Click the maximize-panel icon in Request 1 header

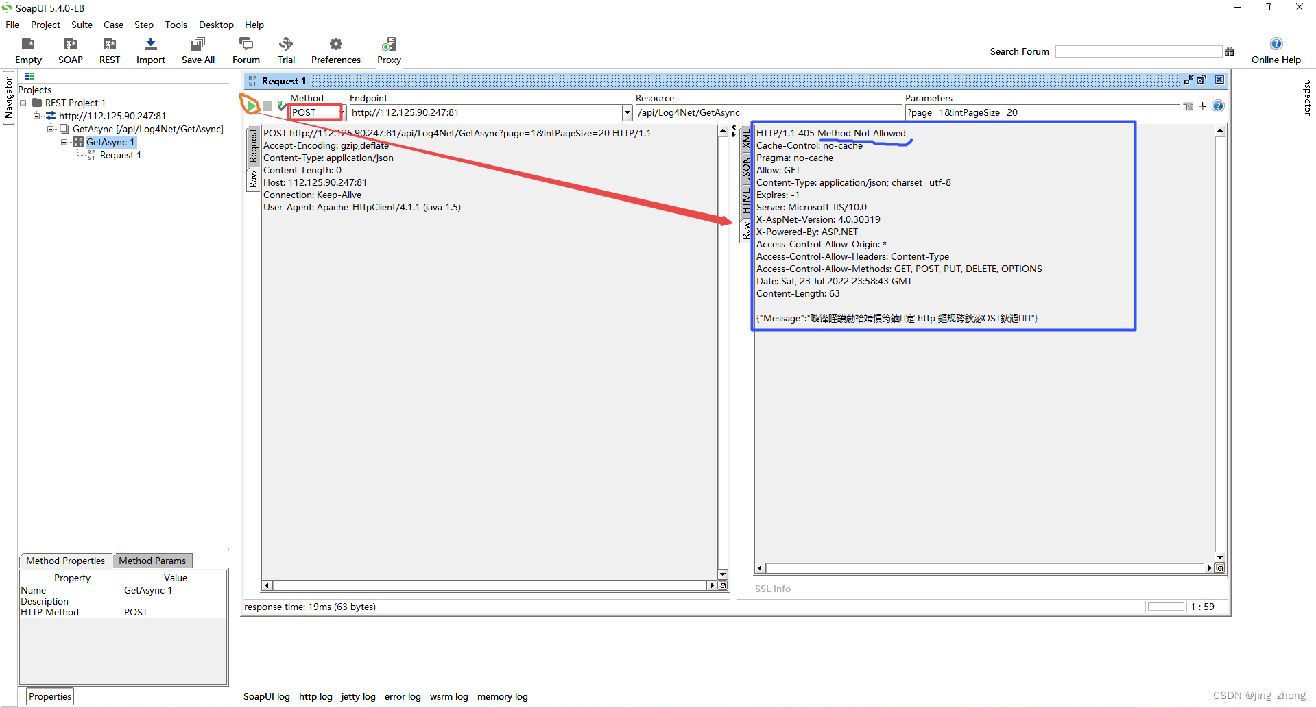1201,80
